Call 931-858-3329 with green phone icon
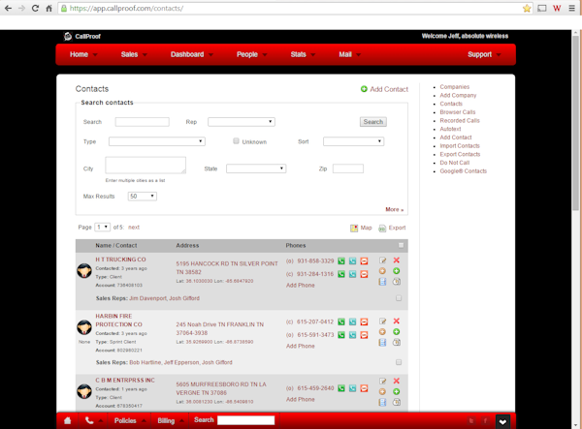The width and height of the screenshot is (582, 429). [x=341, y=261]
